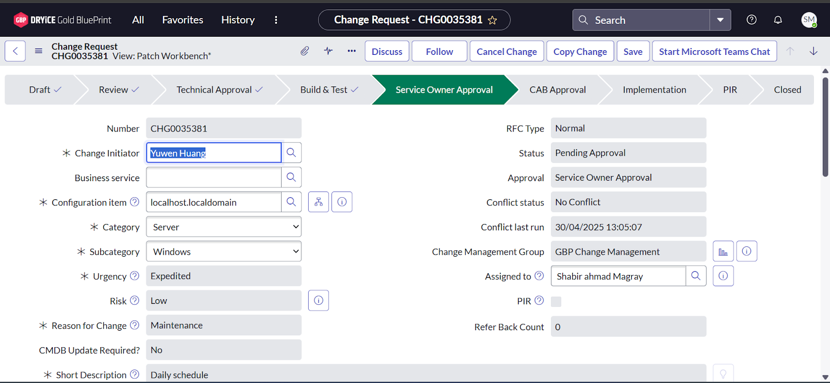The height and width of the screenshot is (383, 830).
Task: Open the activity stream pulse icon
Action: pyautogui.click(x=328, y=51)
